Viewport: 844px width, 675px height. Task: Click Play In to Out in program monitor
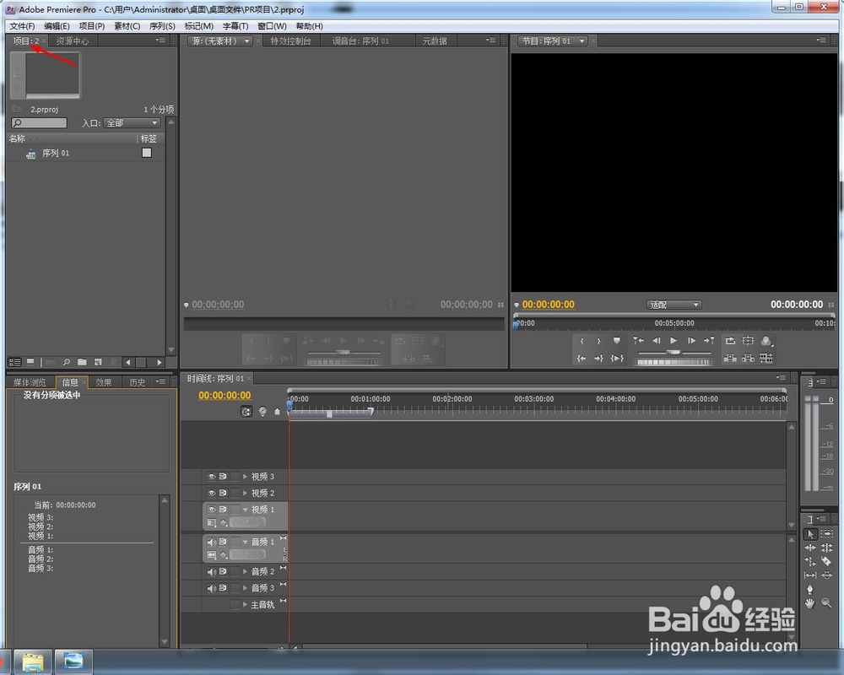617,358
